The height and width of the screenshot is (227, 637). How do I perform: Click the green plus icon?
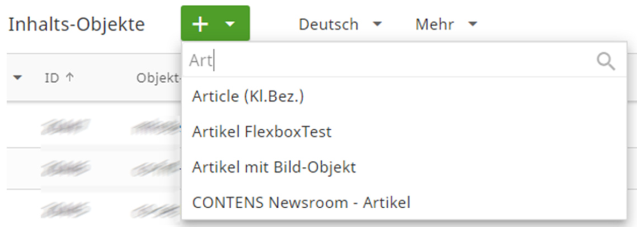pyautogui.click(x=201, y=24)
